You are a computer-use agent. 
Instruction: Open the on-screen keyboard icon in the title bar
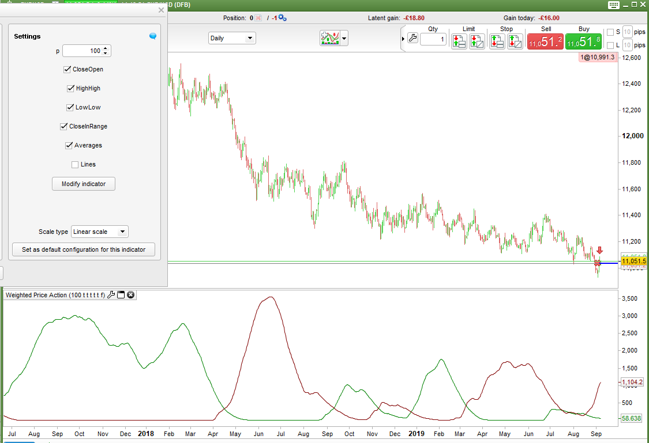[613, 5]
